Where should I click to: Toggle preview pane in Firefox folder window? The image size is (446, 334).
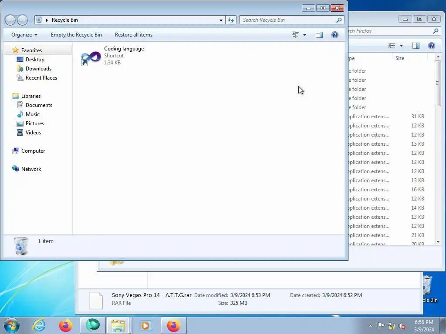[416, 45]
